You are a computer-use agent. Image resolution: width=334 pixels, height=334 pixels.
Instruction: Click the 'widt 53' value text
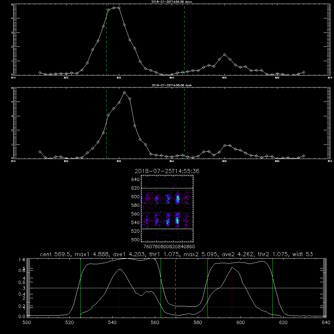(x=303, y=254)
